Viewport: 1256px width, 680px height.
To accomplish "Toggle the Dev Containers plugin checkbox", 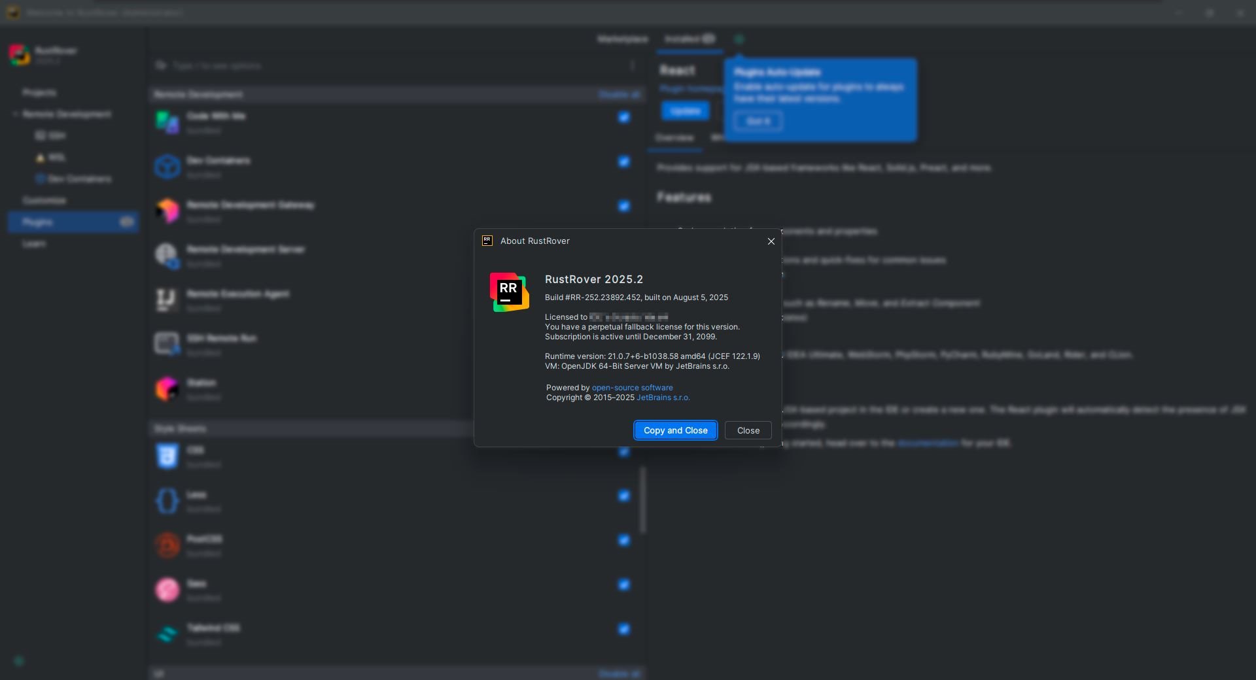I will 624,162.
